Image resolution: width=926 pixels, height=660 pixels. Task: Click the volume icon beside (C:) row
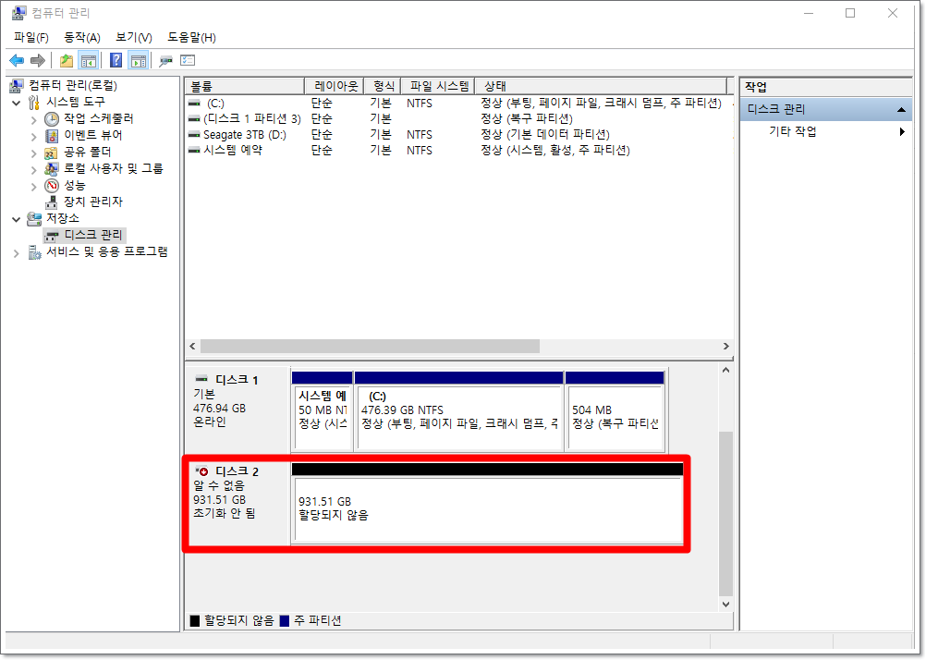194,103
